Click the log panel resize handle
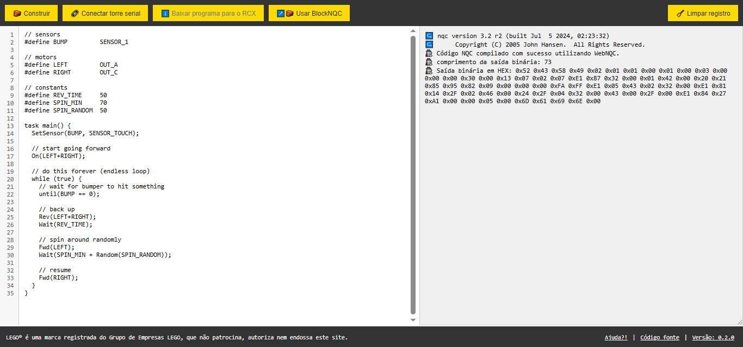 pos(739,321)
